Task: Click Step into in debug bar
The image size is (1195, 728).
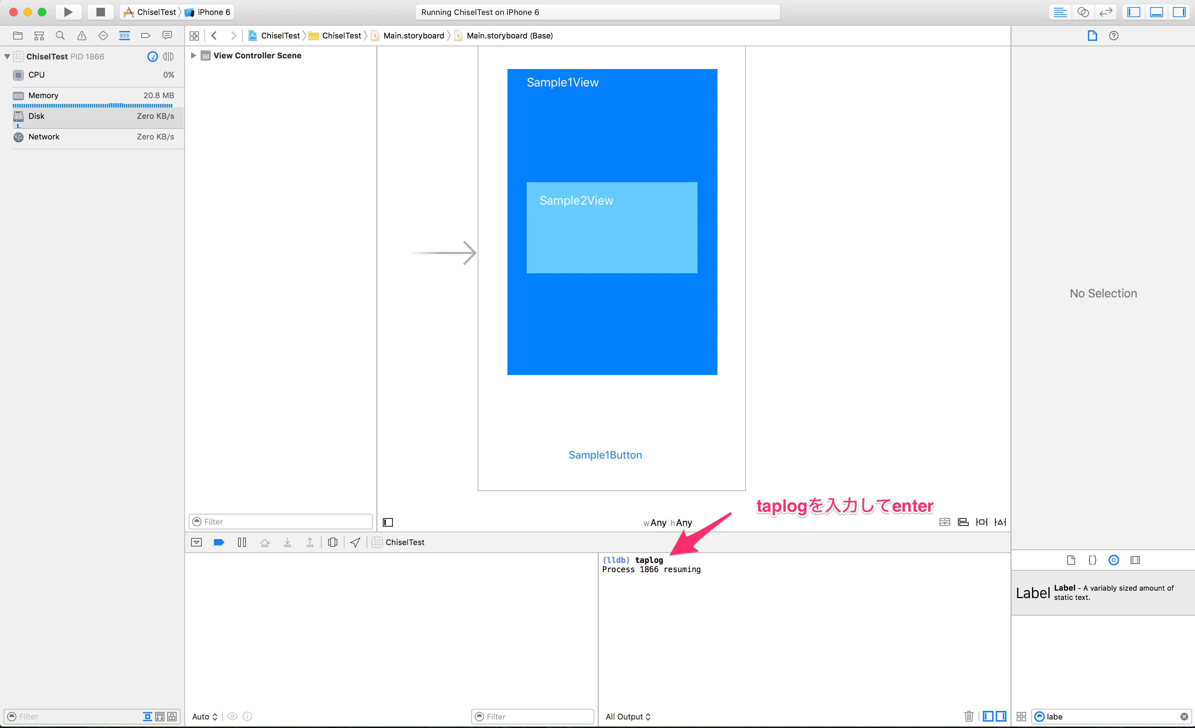Action: tap(288, 542)
